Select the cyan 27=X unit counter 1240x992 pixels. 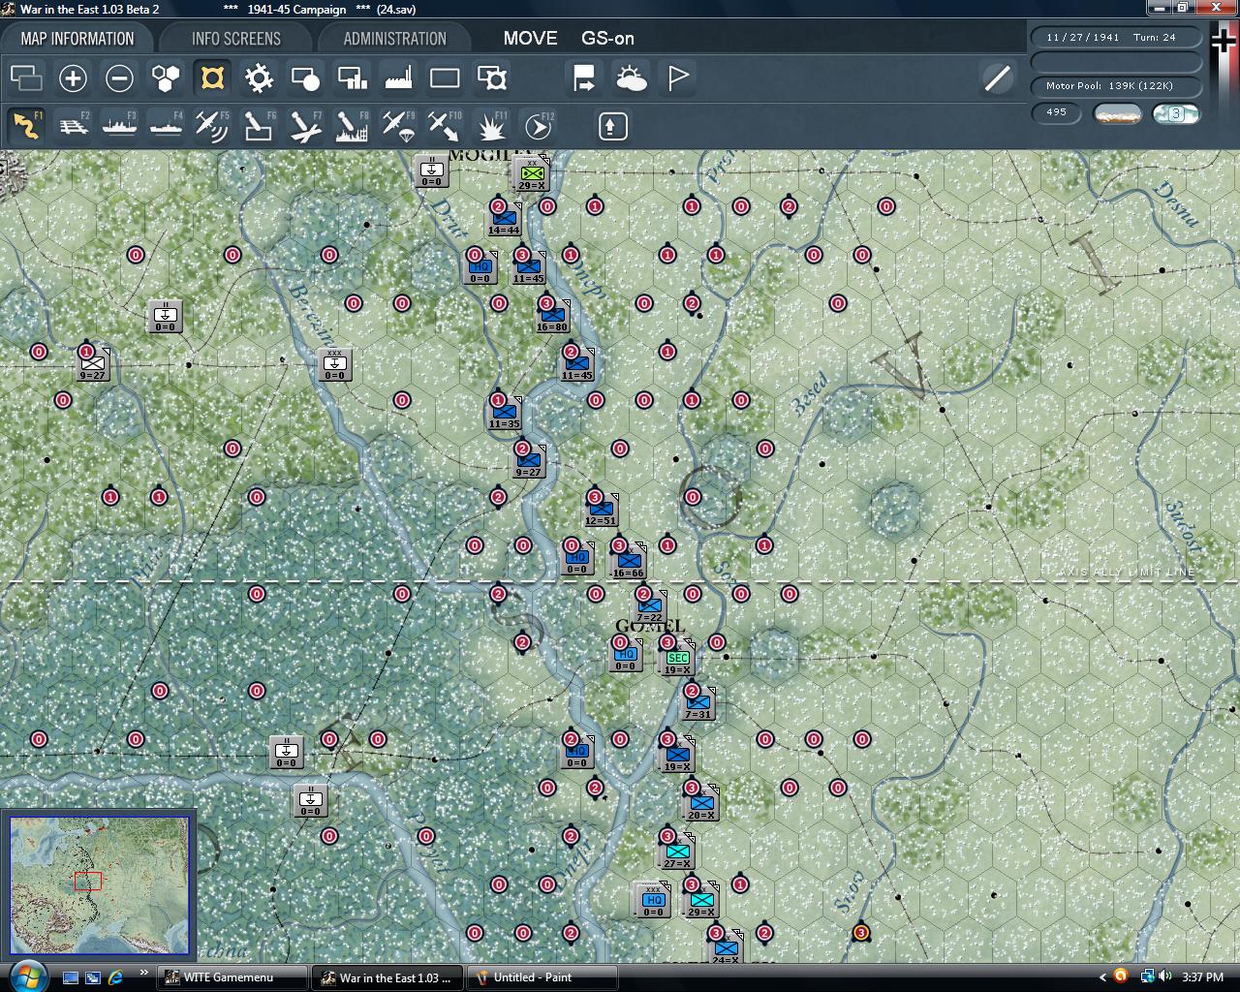677,853
